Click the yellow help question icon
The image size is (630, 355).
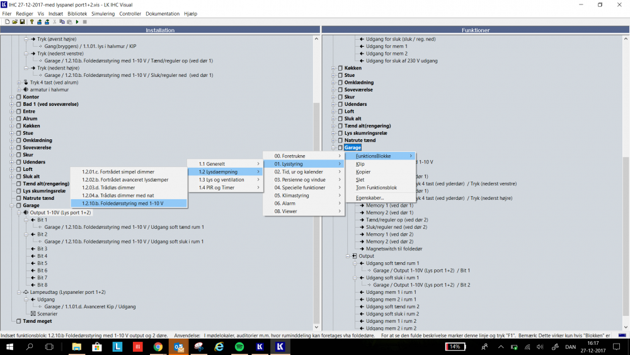(31, 22)
